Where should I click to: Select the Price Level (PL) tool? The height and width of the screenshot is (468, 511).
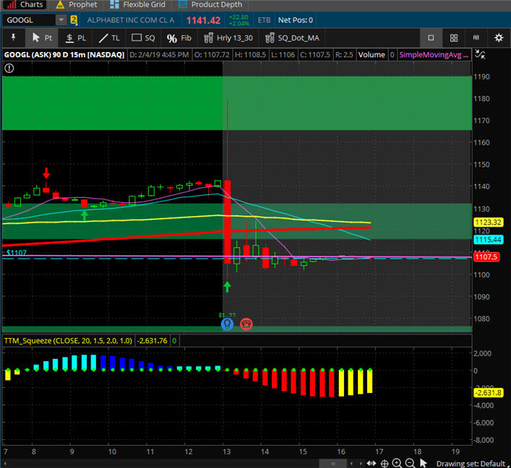(x=75, y=38)
